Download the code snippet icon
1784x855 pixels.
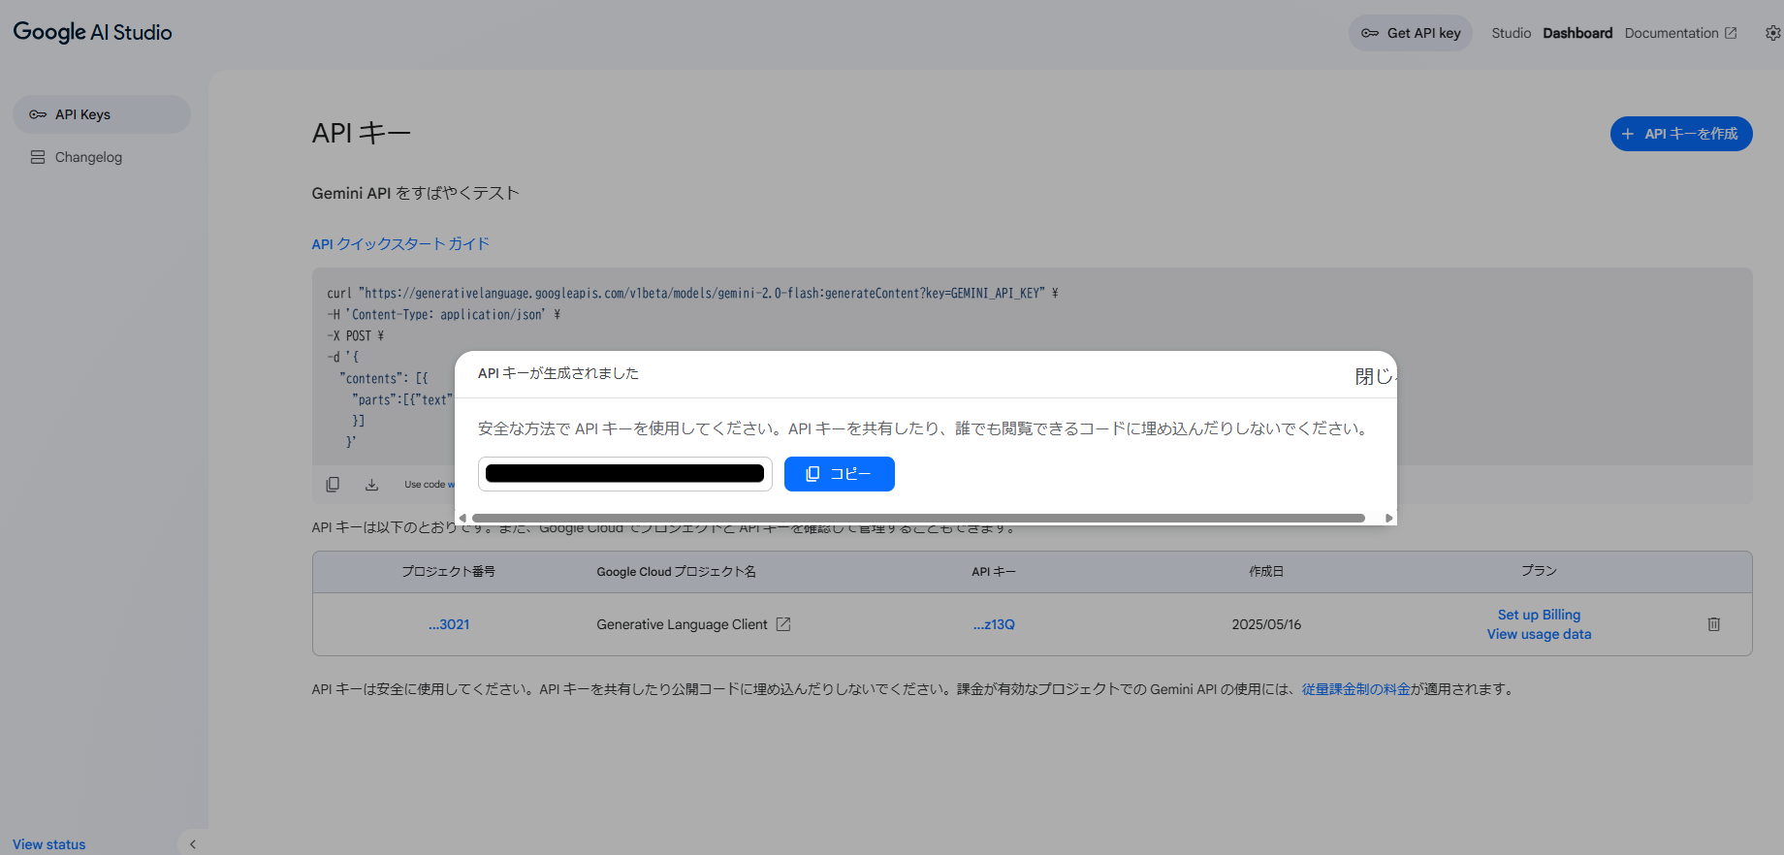(x=371, y=484)
